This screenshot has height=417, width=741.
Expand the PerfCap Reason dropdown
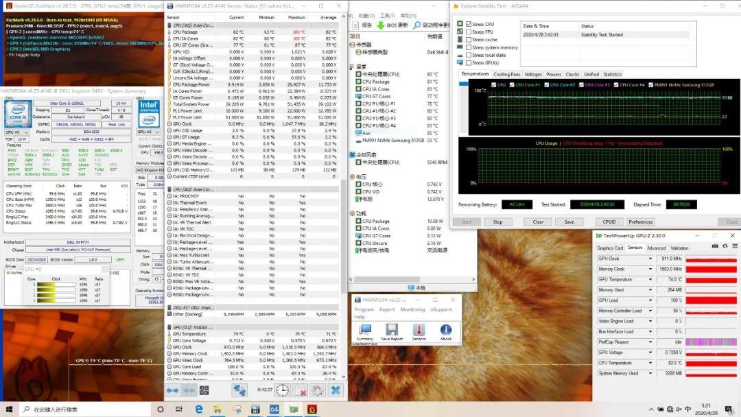click(x=650, y=342)
